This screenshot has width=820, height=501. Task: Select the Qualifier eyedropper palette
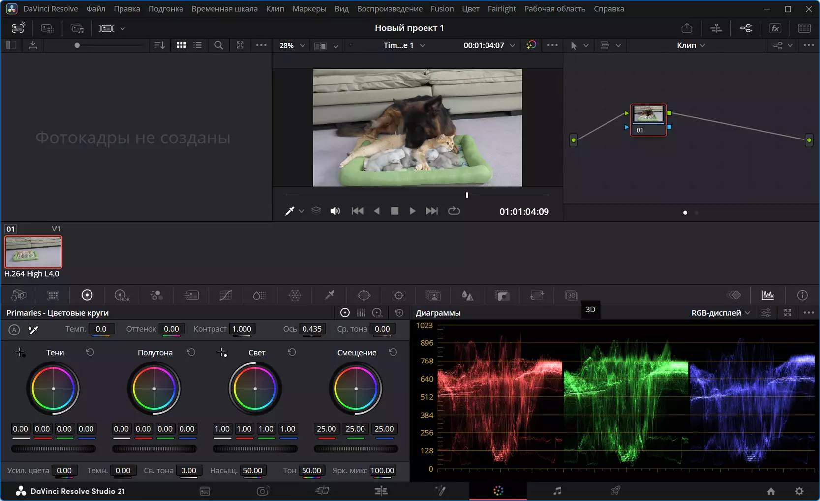click(330, 295)
